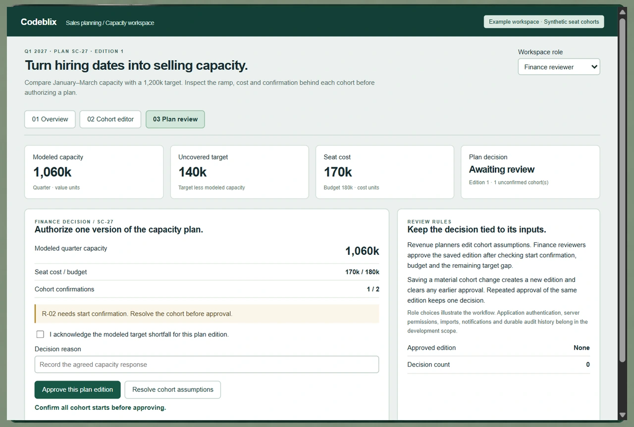Viewport: 634px width, 427px height.
Task: Click the "Seat cost / budget" row label
Action: (x=60, y=272)
